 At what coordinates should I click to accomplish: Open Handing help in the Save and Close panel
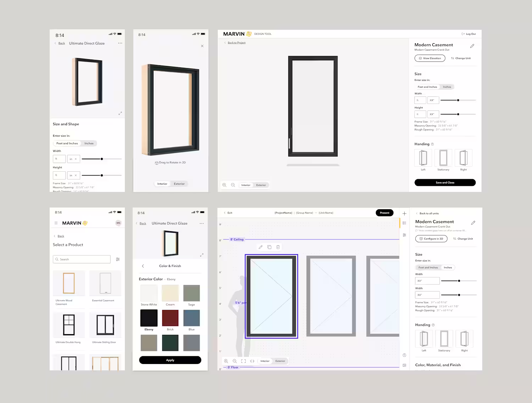432,144
